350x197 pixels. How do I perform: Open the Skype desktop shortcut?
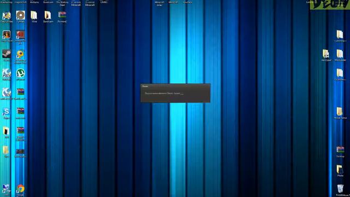6,113
